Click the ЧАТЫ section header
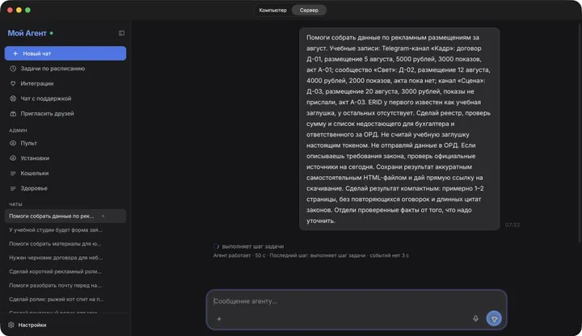This screenshot has width=582, height=336. 15,204
